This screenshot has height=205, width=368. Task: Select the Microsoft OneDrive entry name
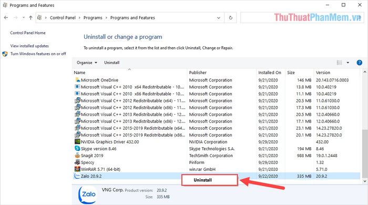(x=99, y=80)
